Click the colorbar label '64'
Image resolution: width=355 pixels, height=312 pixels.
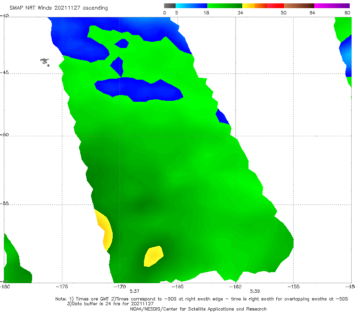click(312, 13)
